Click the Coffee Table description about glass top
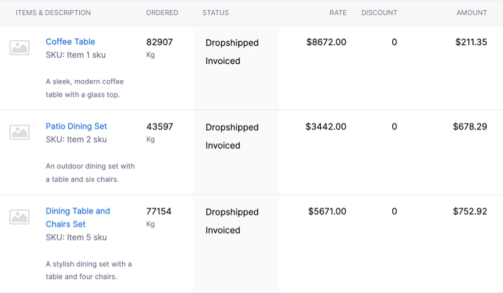 tap(85, 88)
